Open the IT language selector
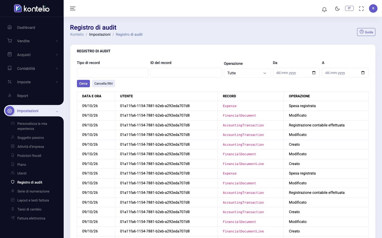 click(x=349, y=8)
